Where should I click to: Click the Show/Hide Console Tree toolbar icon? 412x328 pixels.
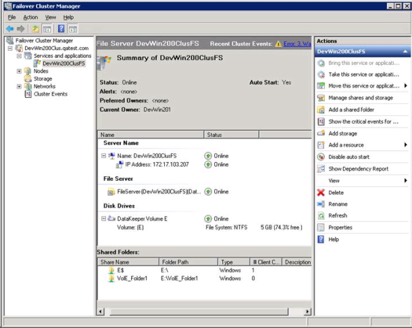pyautogui.click(x=47, y=29)
